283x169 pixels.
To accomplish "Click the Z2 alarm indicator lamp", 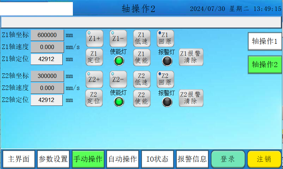I will point(167,102).
